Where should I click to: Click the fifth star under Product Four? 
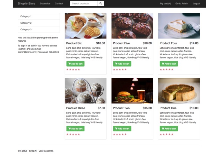point(172,69)
